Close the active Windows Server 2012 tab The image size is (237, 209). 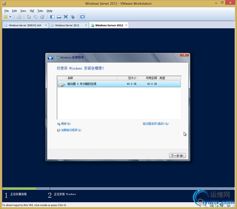coord(126,25)
